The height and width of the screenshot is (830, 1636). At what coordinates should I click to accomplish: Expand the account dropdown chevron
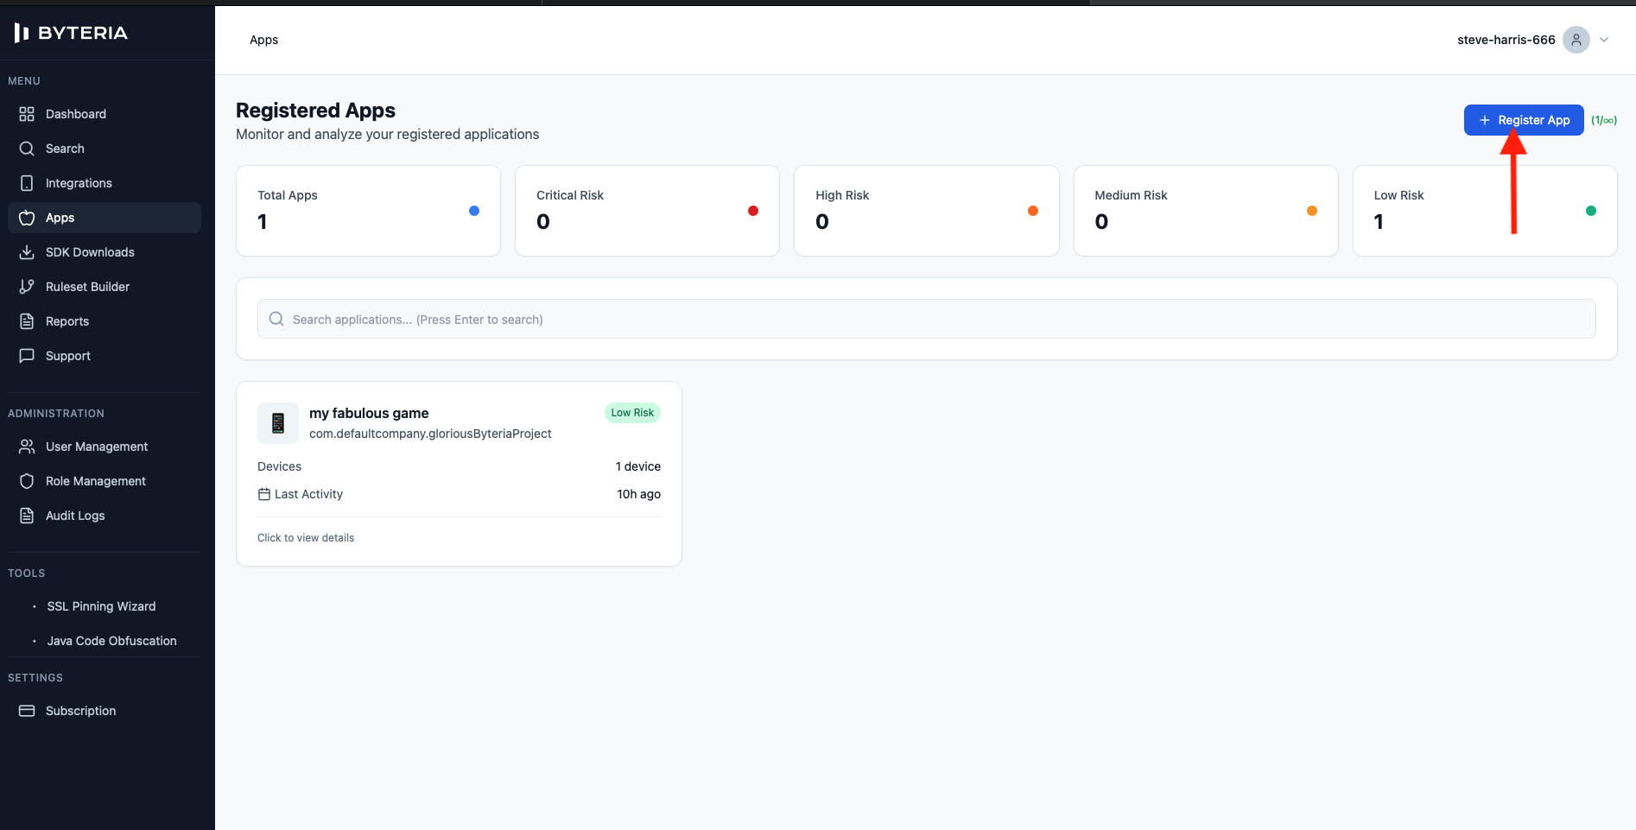coord(1604,40)
